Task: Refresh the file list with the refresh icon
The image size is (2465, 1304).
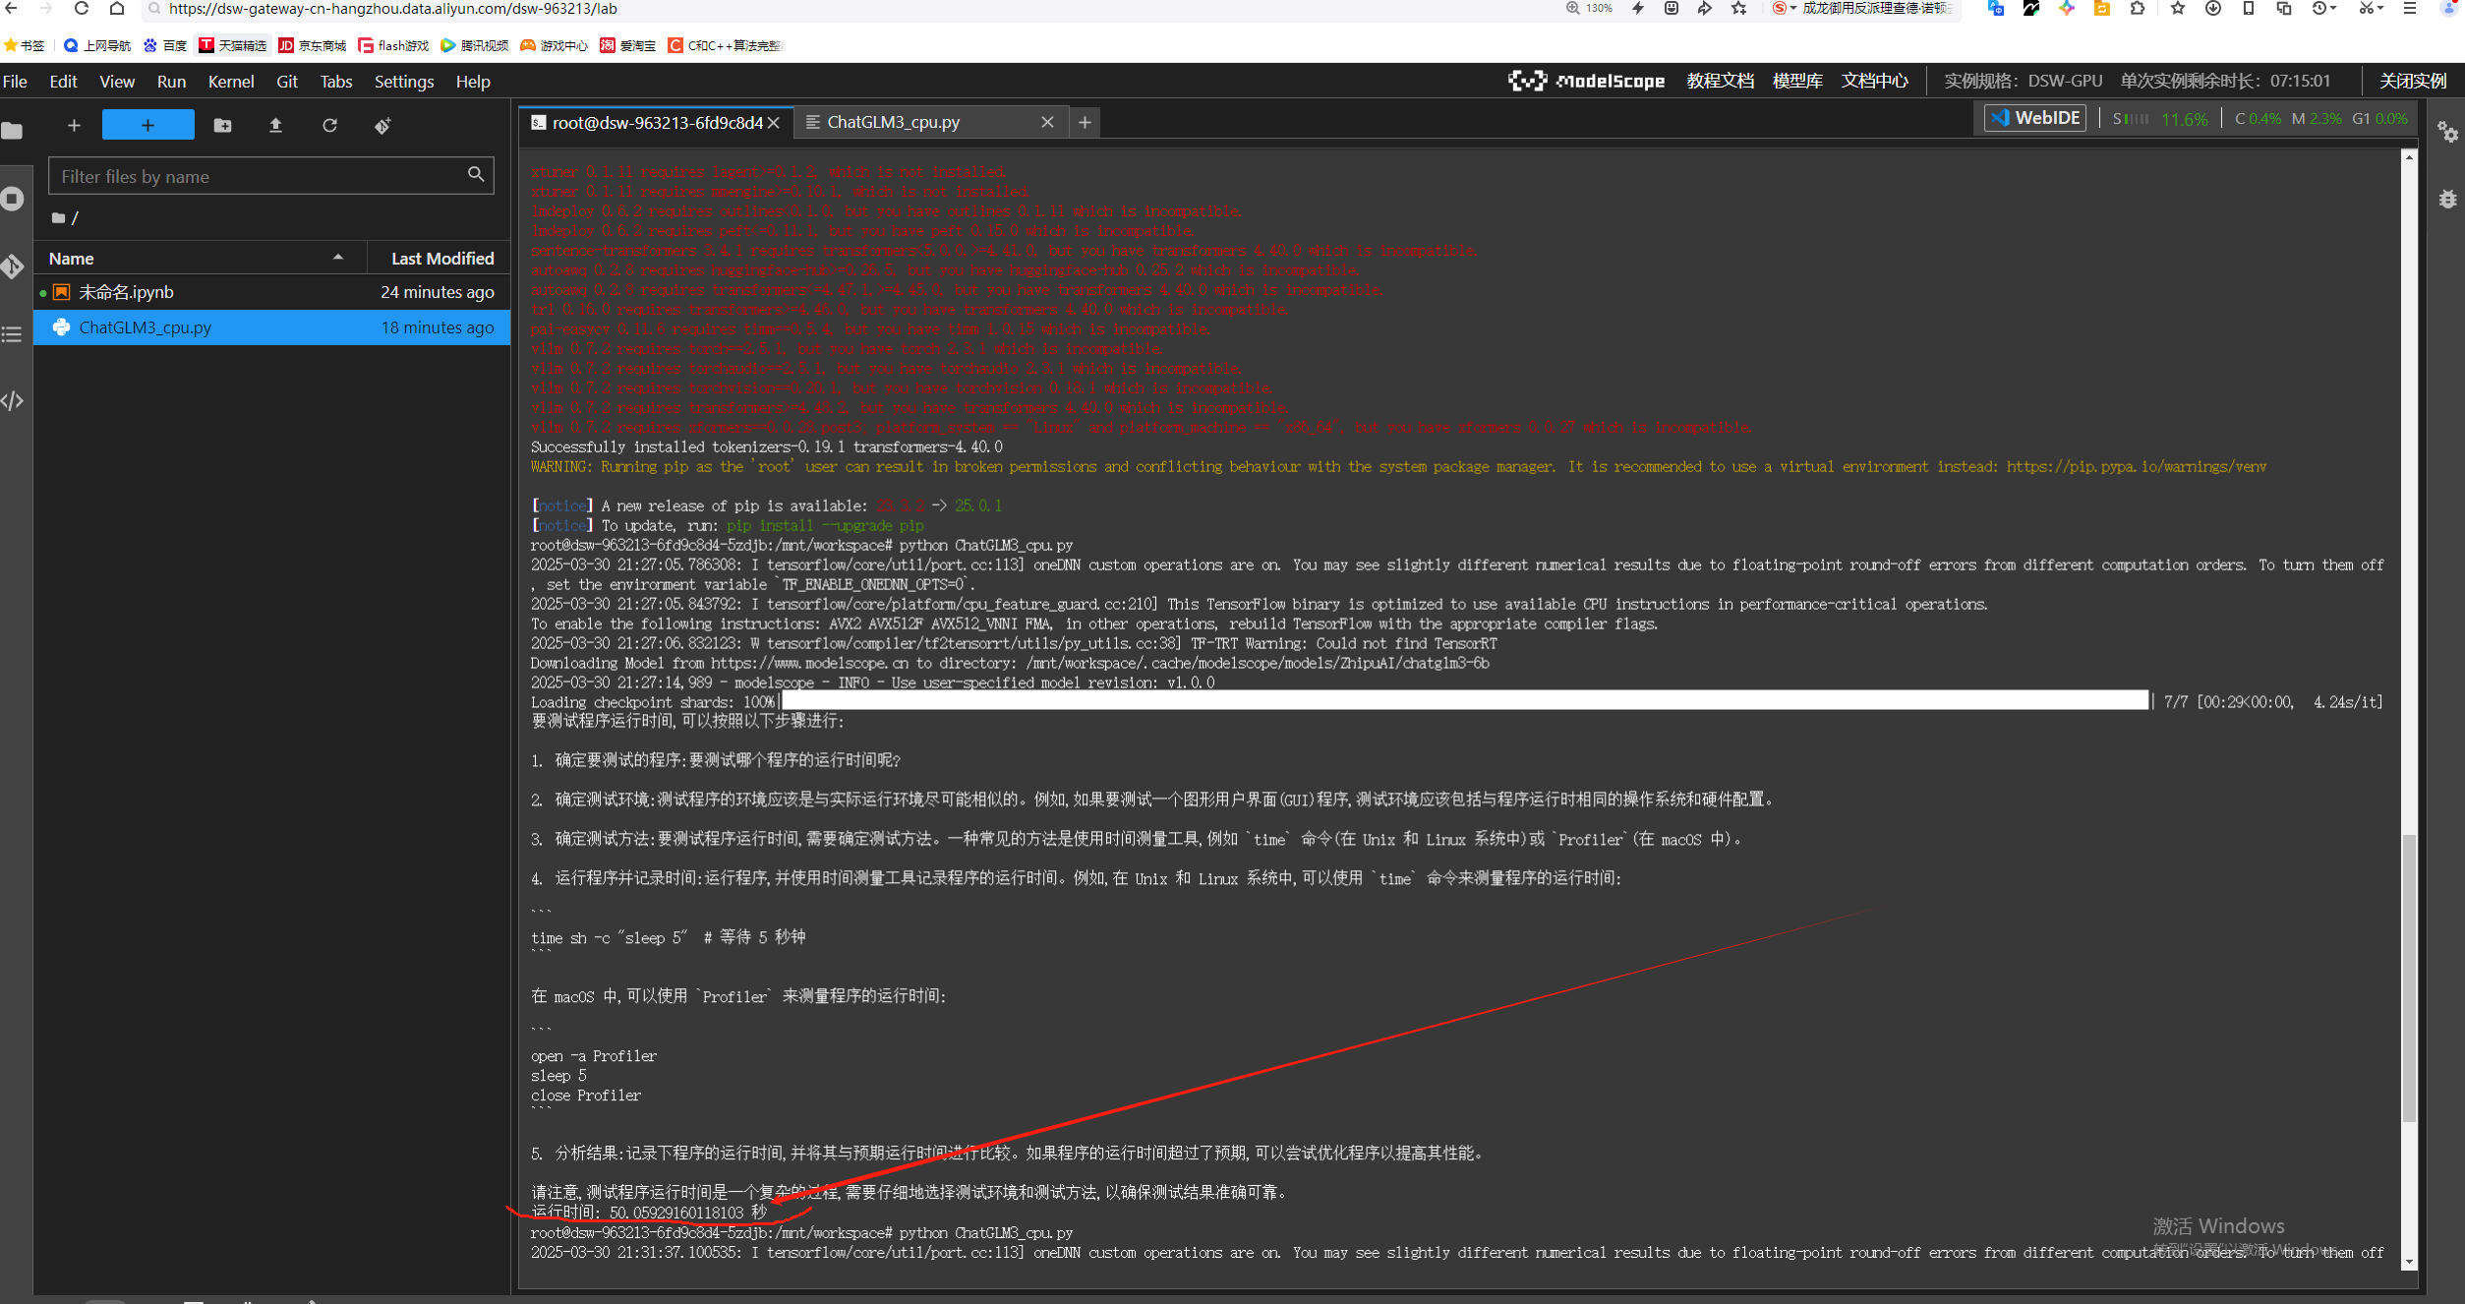Action: coord(330,125)
